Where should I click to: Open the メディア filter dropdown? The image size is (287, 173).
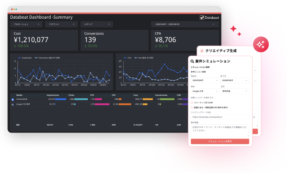pyautogui.click(x=97, y=24)
